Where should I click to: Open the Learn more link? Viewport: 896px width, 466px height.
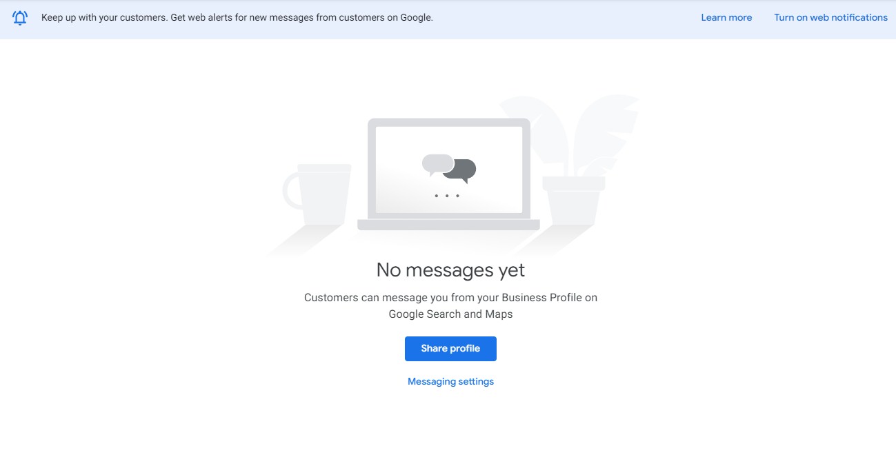(726, 18)
